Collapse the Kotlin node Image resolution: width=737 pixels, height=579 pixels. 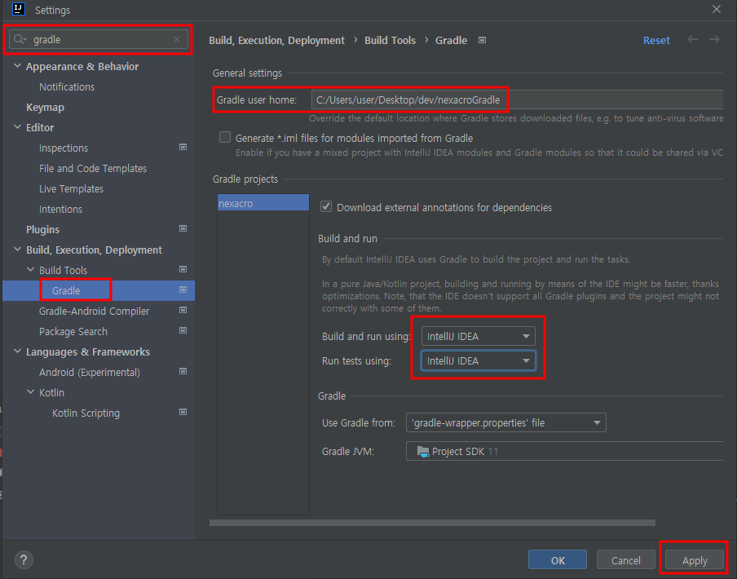coord(30,392)
